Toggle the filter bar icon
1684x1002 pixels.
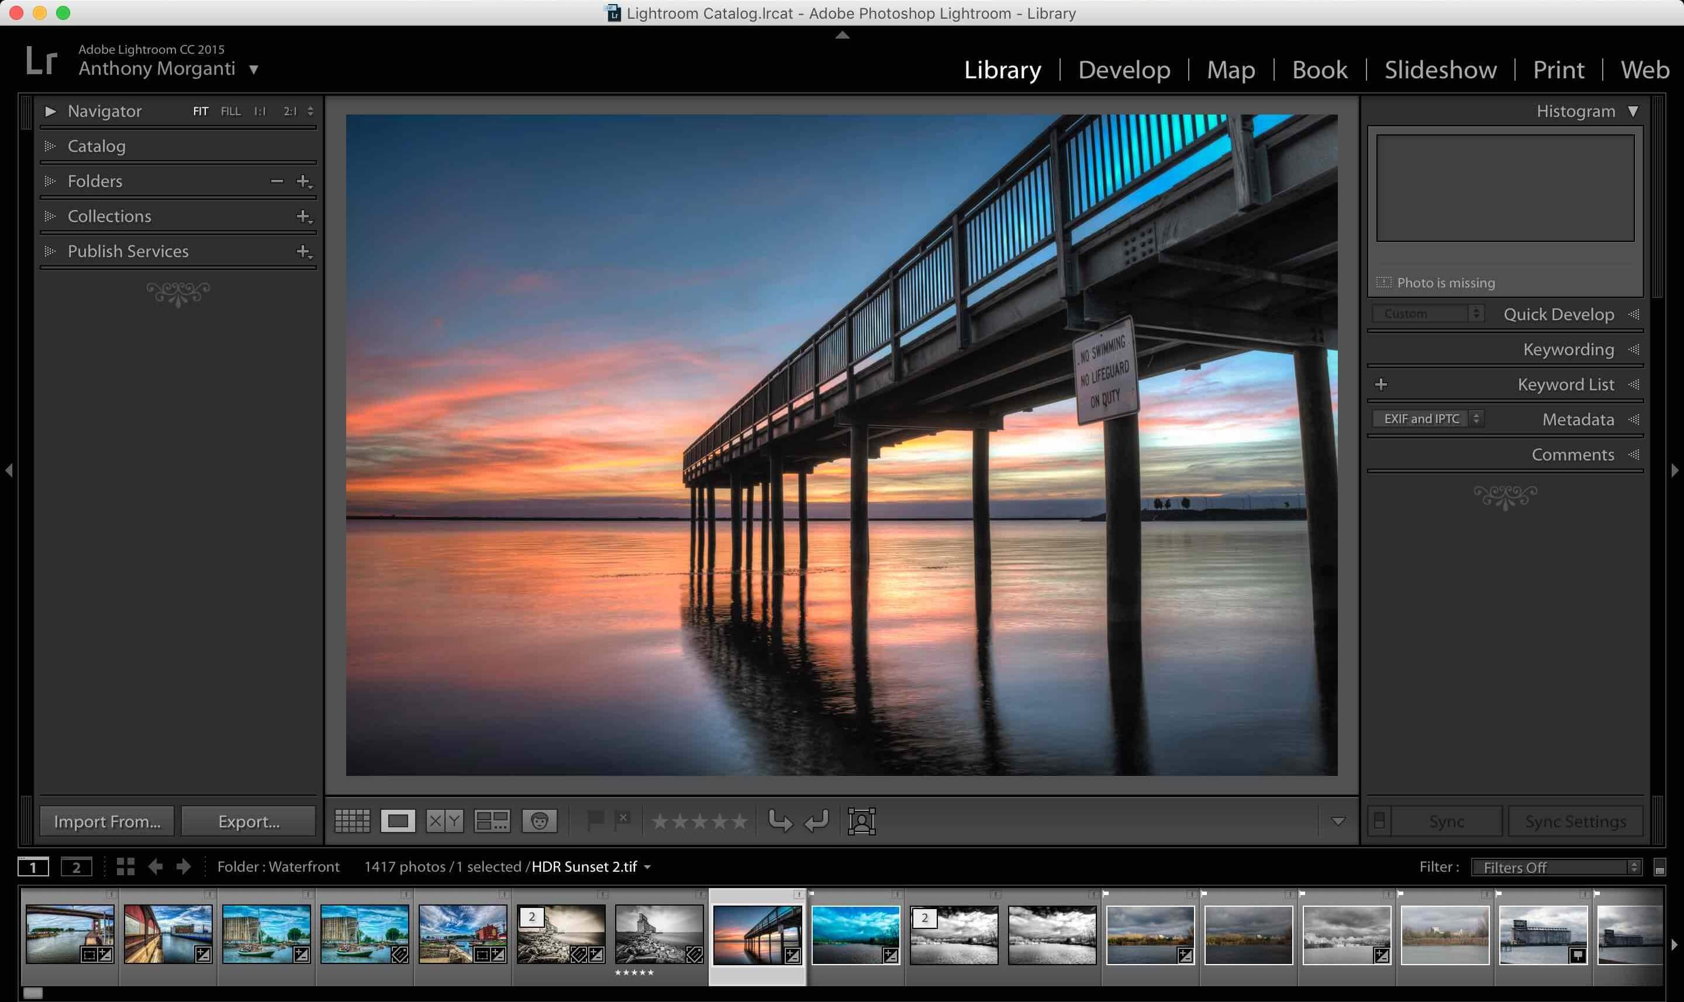[x=1661, y=866]
